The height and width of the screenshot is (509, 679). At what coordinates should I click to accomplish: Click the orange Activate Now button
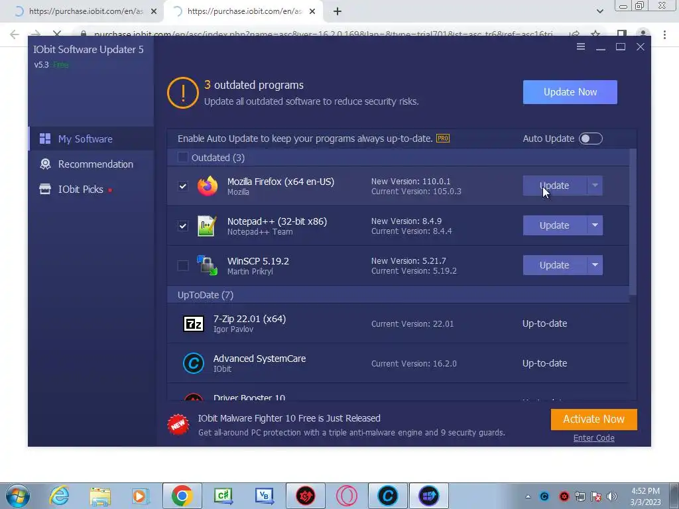point(593,419)
